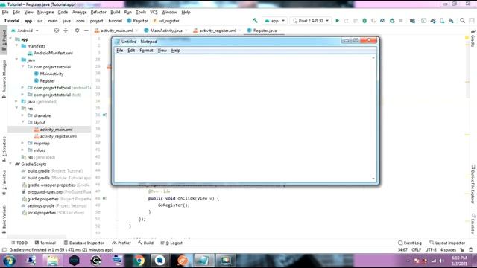Open the SDK Manager icon
The image size is (477, 268).
coord(451,21)
